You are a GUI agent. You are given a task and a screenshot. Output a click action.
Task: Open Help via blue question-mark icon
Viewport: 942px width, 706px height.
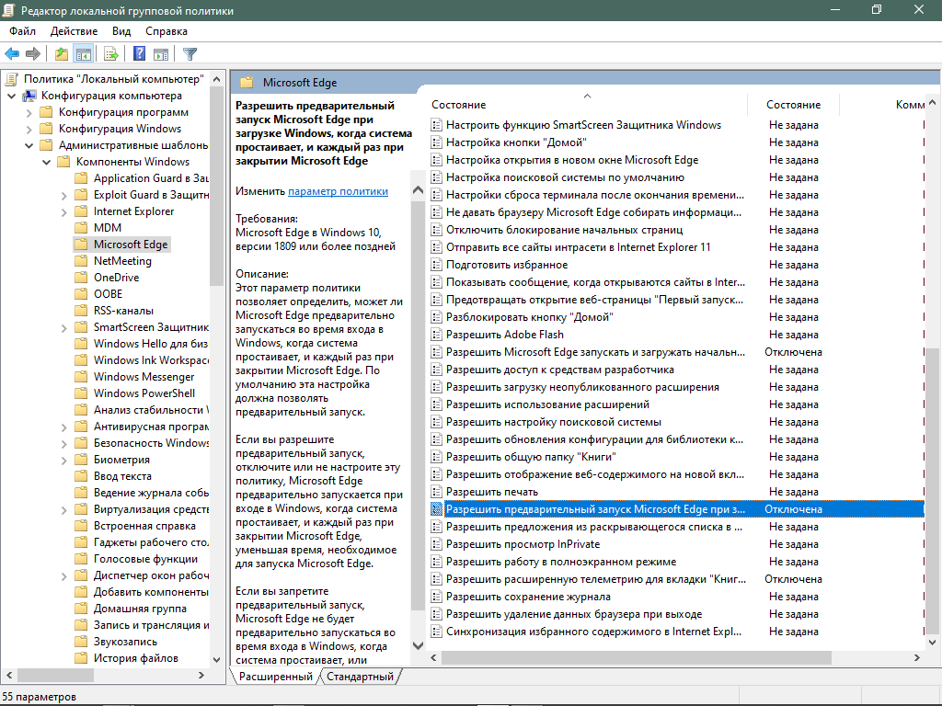point(139,53)
